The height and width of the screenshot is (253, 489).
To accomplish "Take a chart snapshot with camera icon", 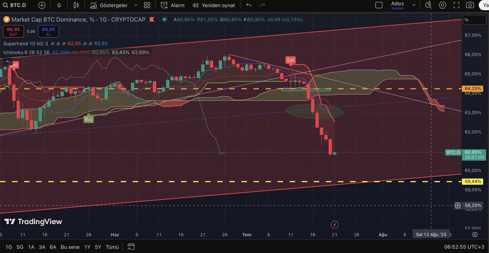I will coord(470,5).
